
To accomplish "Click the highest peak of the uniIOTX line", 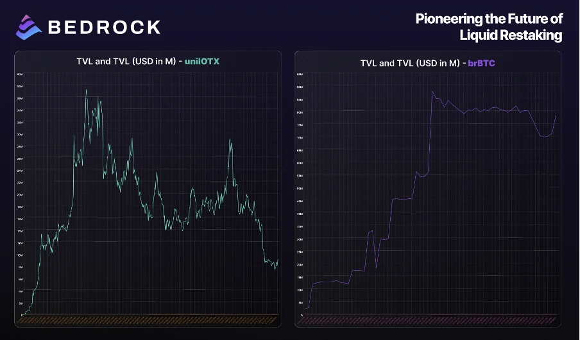I will pyautogui.click(x=86, y=90).
